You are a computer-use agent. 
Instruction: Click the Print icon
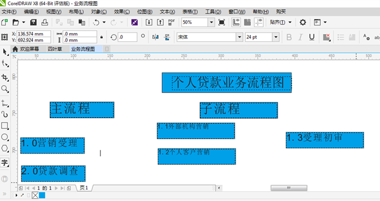pos(45,23)
